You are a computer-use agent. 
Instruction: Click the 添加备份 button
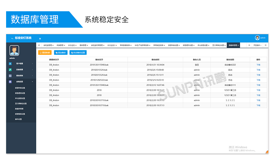tap(61, 52)
